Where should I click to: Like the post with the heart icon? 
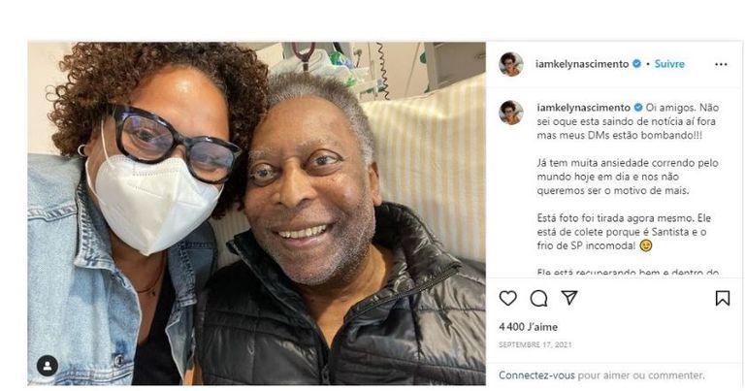508,298
